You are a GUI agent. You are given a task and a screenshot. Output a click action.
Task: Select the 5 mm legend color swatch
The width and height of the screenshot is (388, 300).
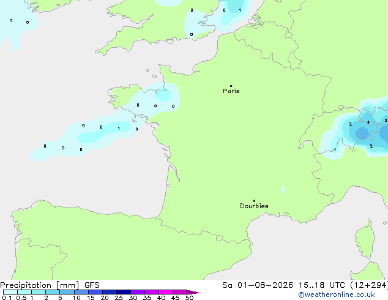click(x=67, y=292)
